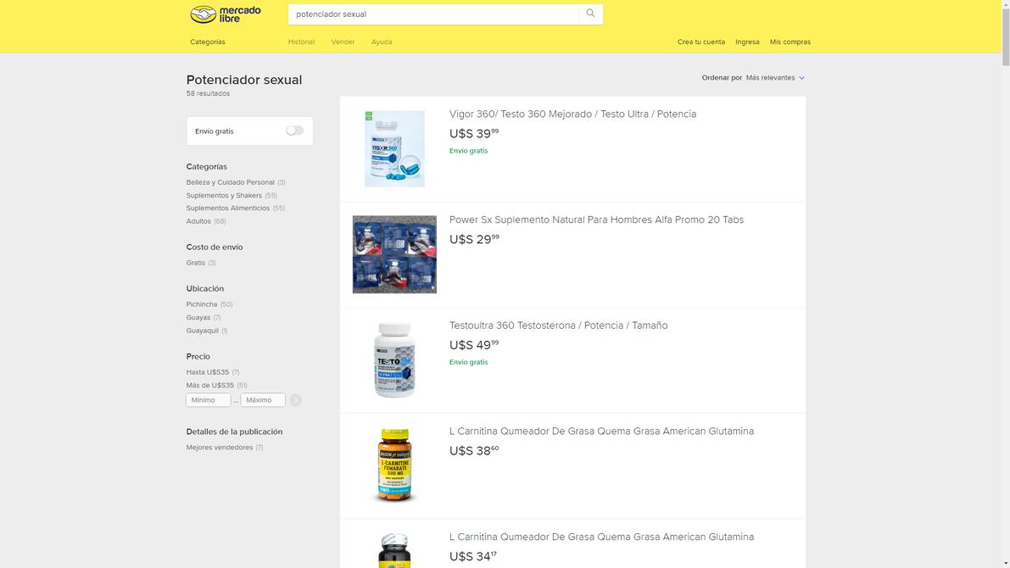Screen dimensions: 1010x568
Task: Go to the Vender page
Action: 343,42
